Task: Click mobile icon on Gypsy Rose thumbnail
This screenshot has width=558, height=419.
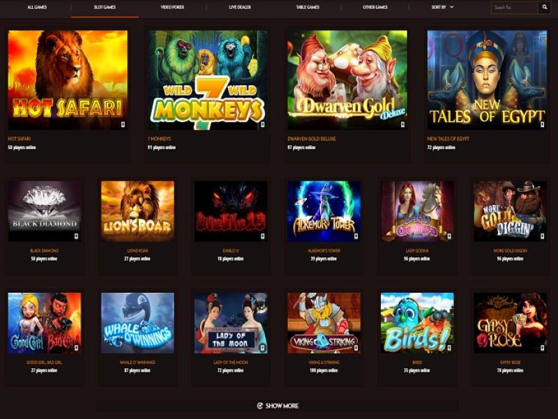Action: click(543, 348)
